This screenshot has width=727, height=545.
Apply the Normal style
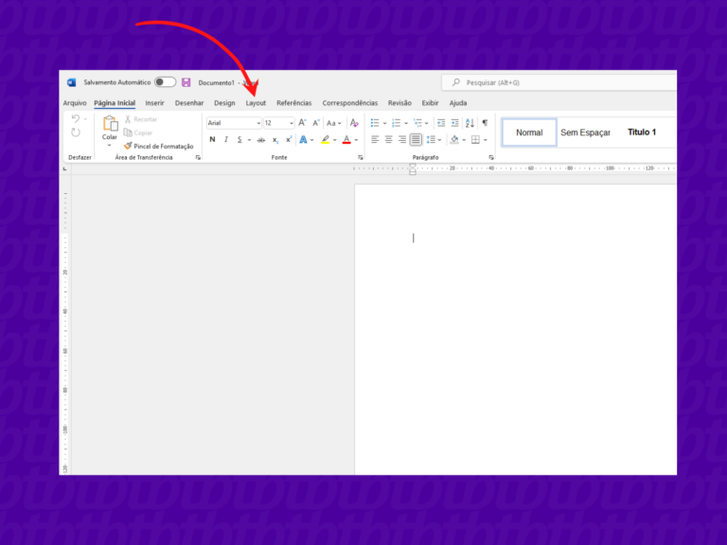[x=529, y=132]
